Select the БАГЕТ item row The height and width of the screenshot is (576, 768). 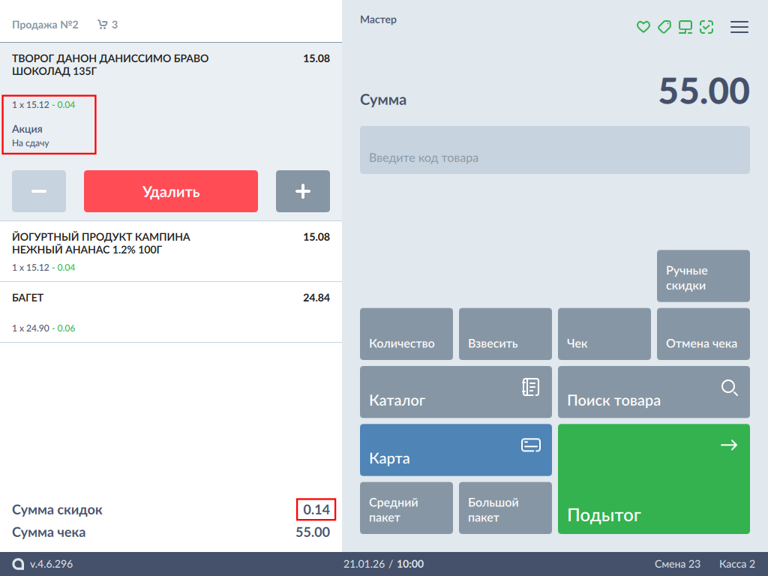pos(170,312)
